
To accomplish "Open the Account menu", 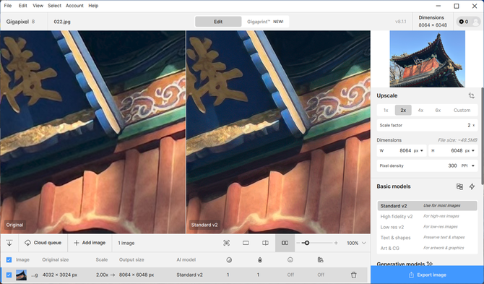I will (74, 6).
